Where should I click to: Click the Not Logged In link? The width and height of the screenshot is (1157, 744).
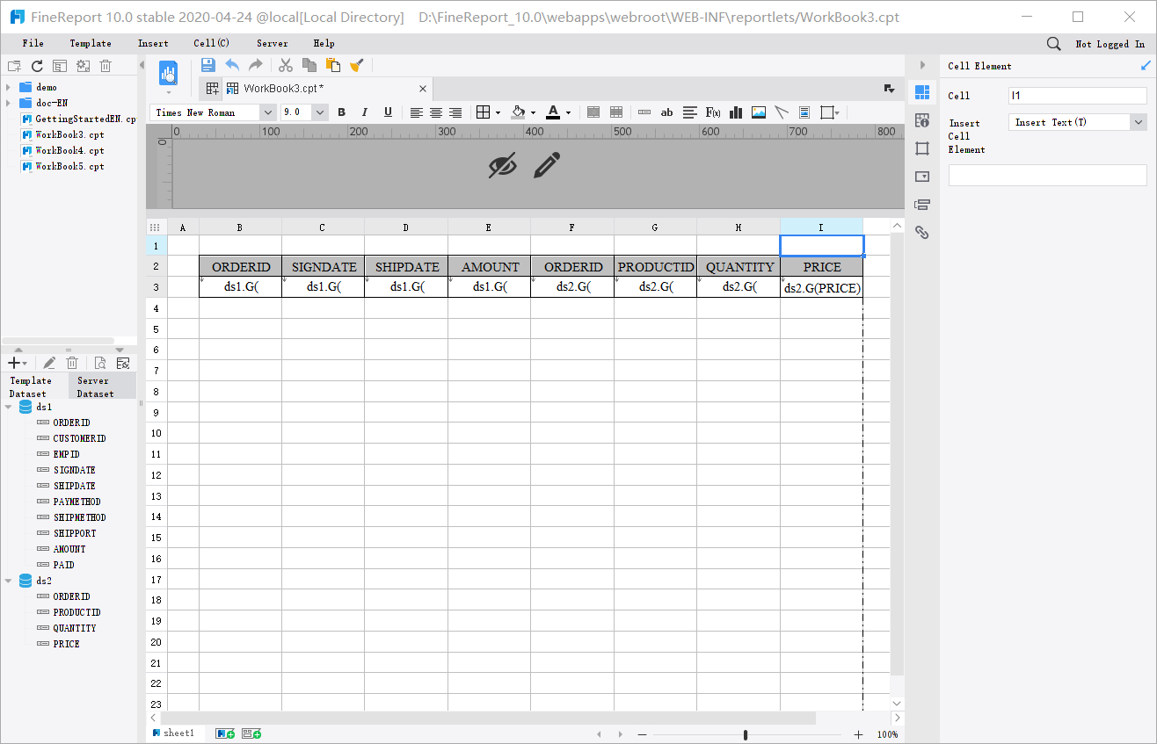click(x=1110, y=42)
